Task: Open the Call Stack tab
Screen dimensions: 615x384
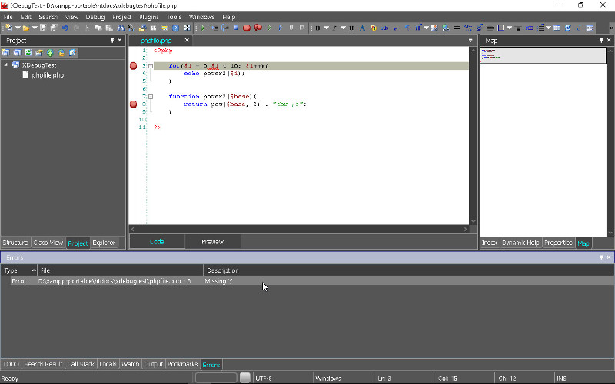Action: (x=81, y=364)
